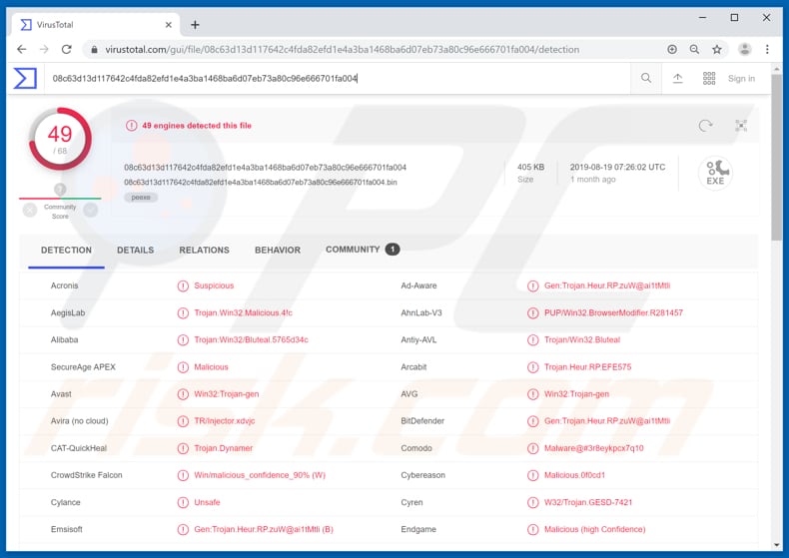Bookmark this page with the star
789x558 pixels.
point(717,49)
